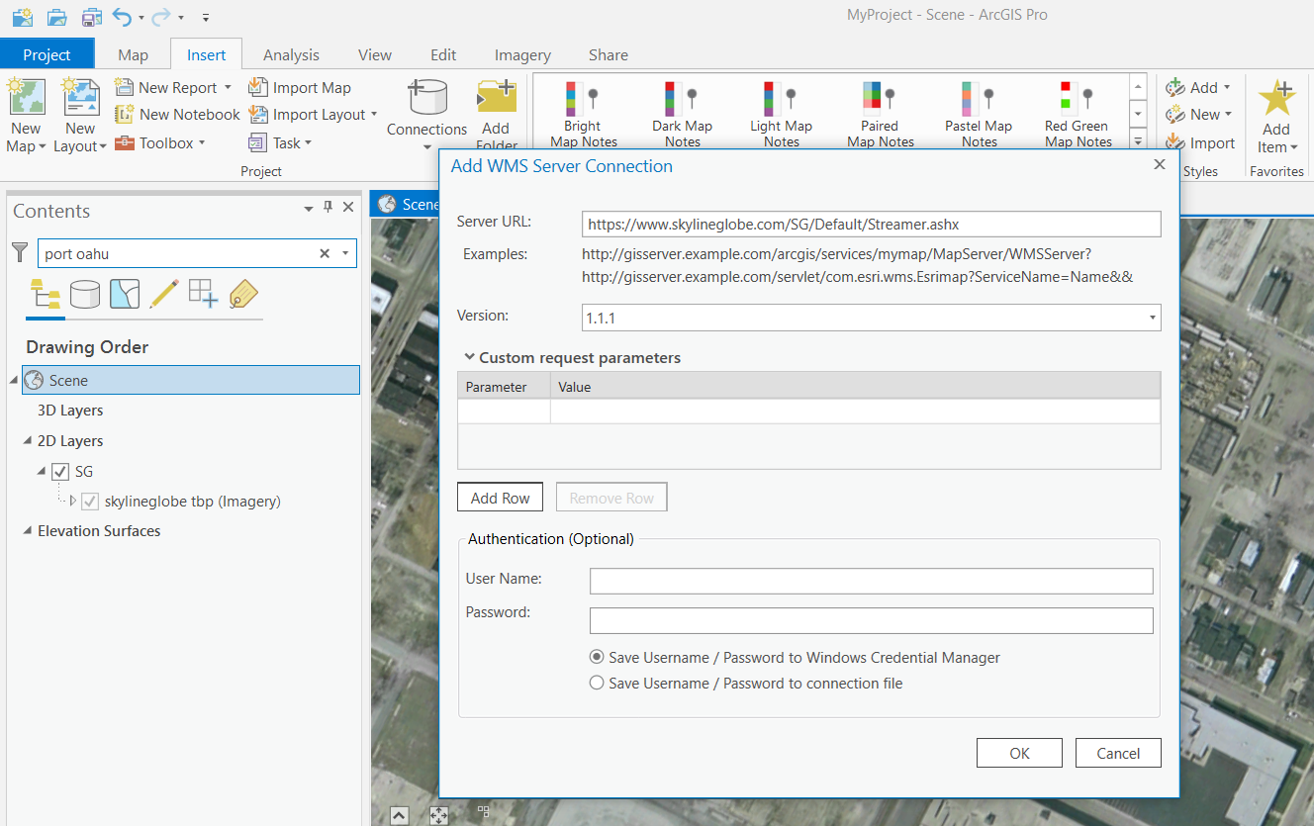
Task: Click Add style in Styles group
Action: coord(1197,87)
